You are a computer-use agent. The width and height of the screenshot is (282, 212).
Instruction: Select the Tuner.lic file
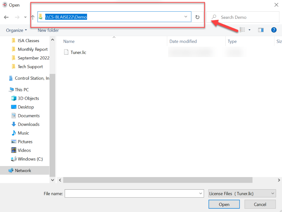[78, 53]
